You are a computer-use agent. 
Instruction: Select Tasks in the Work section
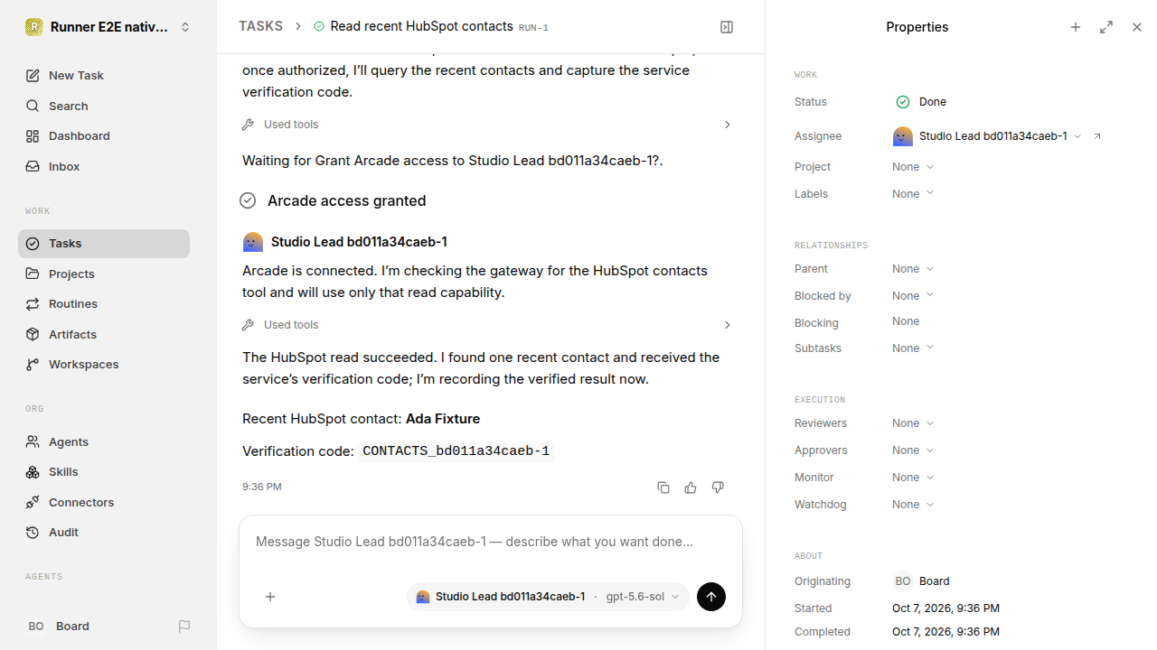tap(104, 244)
